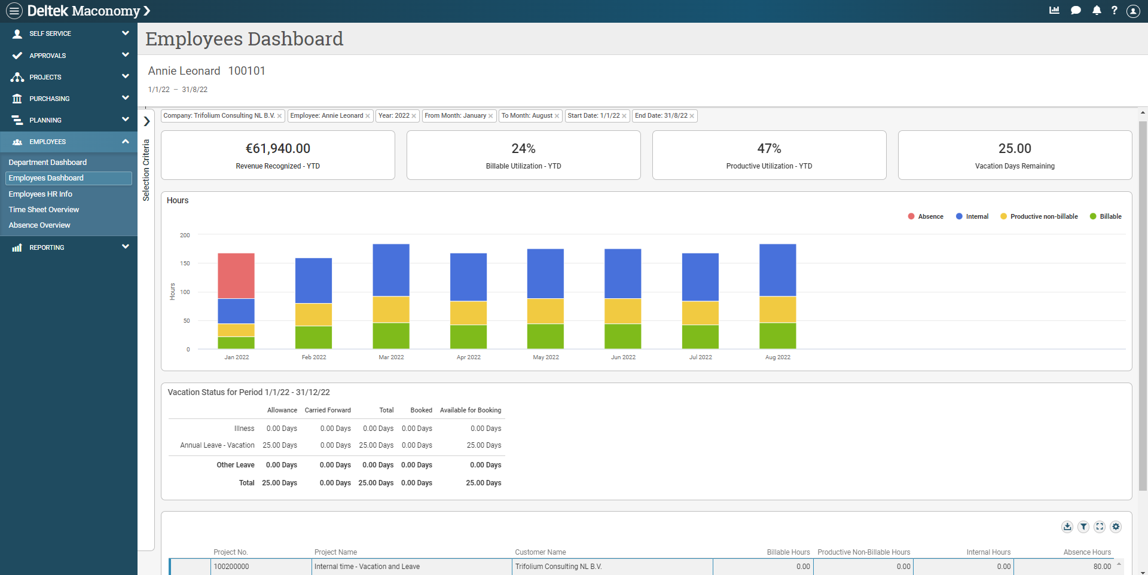Click the fullscreen expand icon above table
Viewport: 1148px width, 575px height.
click(1100, 527)
